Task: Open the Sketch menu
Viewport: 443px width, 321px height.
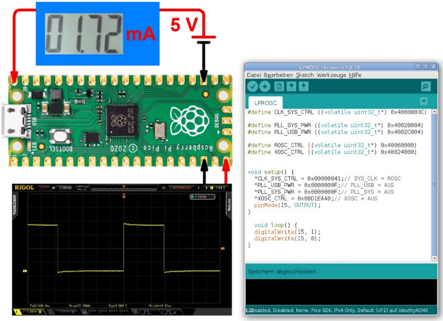Action: click(304, 75)
